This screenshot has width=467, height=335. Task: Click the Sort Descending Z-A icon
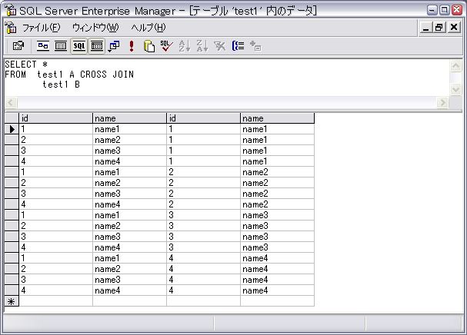click(x=202, y=46)
